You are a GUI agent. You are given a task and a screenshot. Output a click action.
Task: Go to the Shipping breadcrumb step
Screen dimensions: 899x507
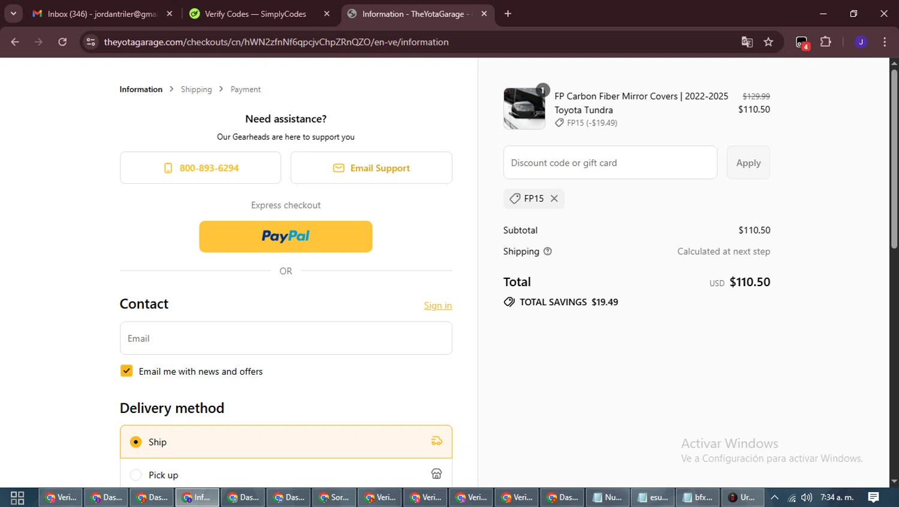(197, 89)
